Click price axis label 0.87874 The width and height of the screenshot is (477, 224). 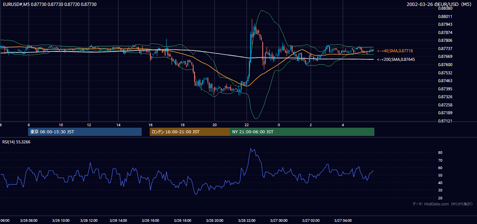tap(445, 32)
